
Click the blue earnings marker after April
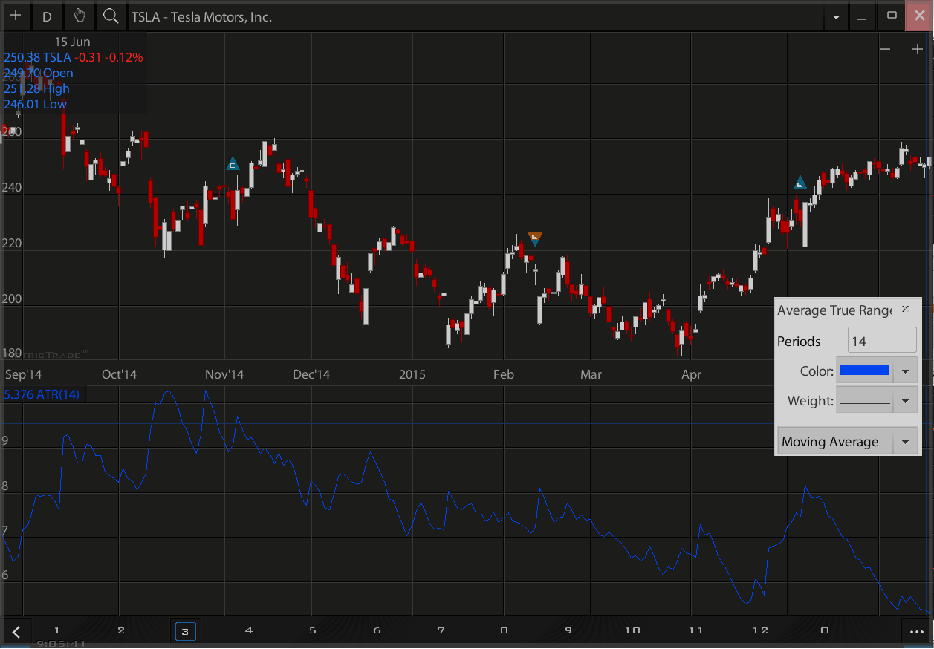click(x=800, y=183)
